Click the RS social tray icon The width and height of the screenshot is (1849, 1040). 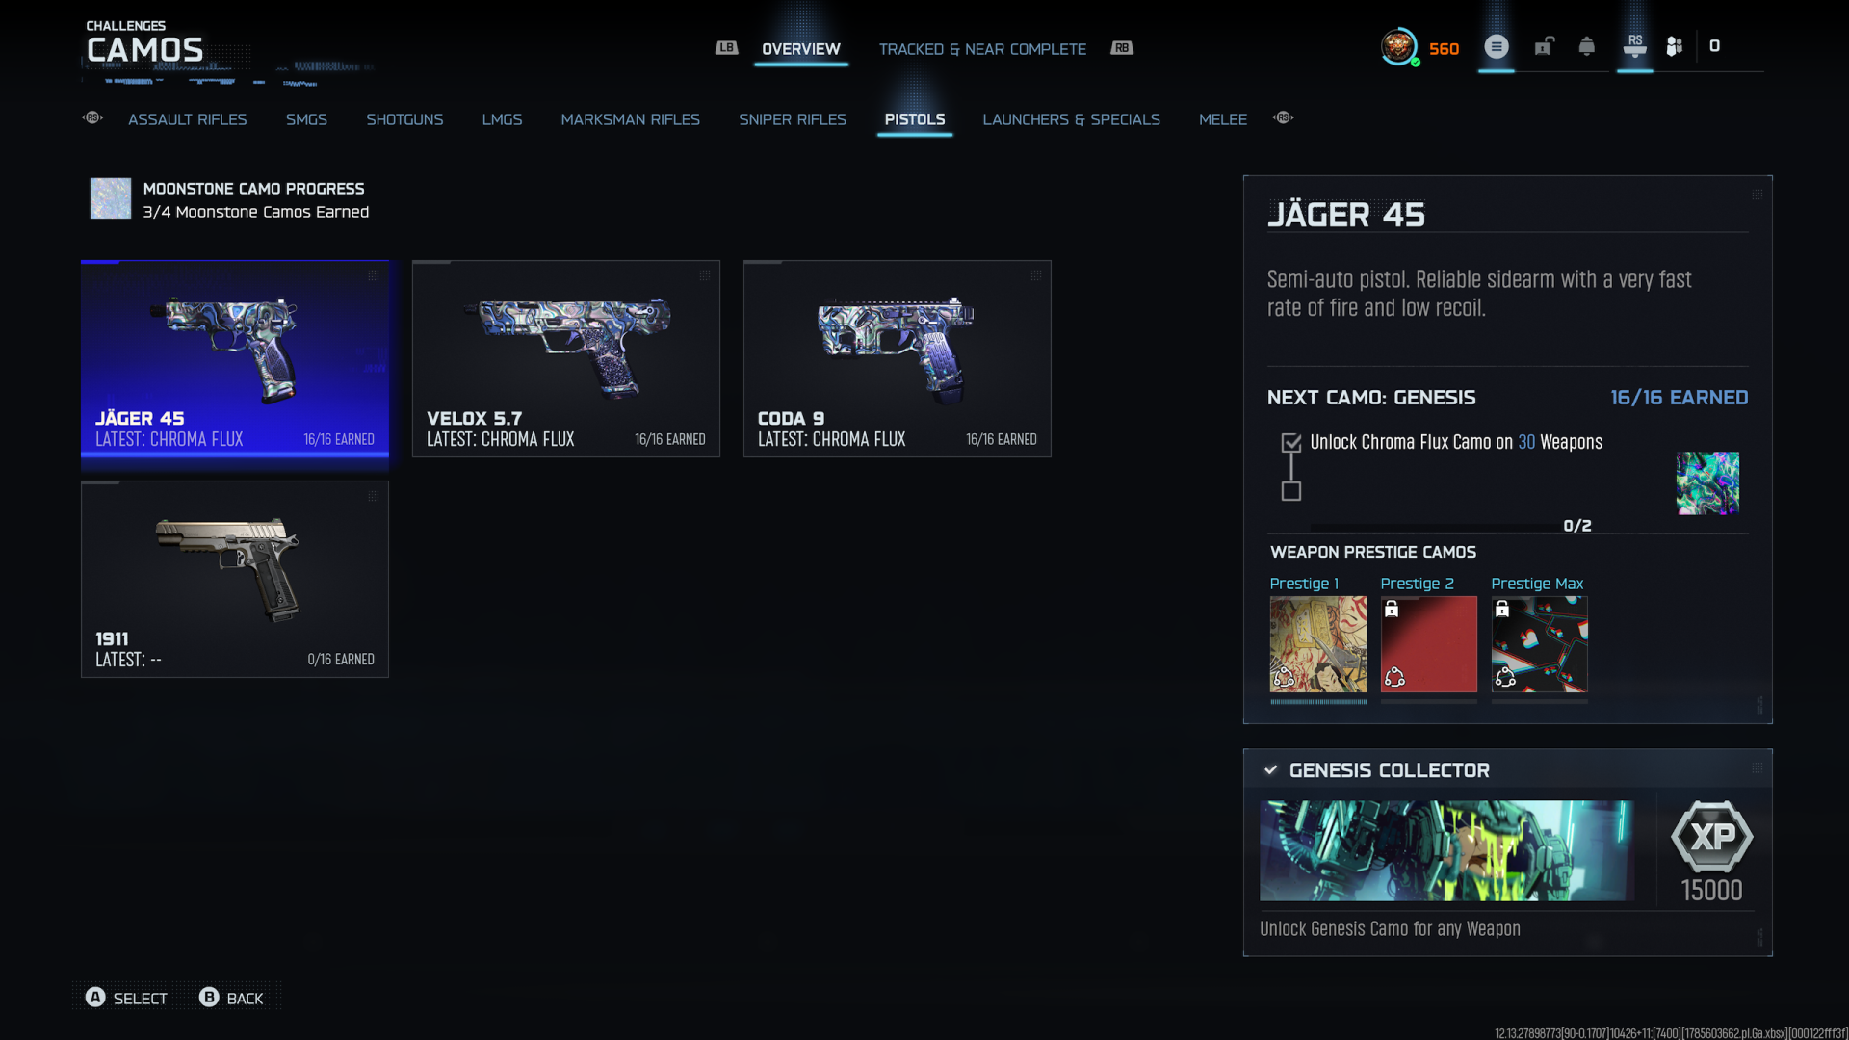1635,46
